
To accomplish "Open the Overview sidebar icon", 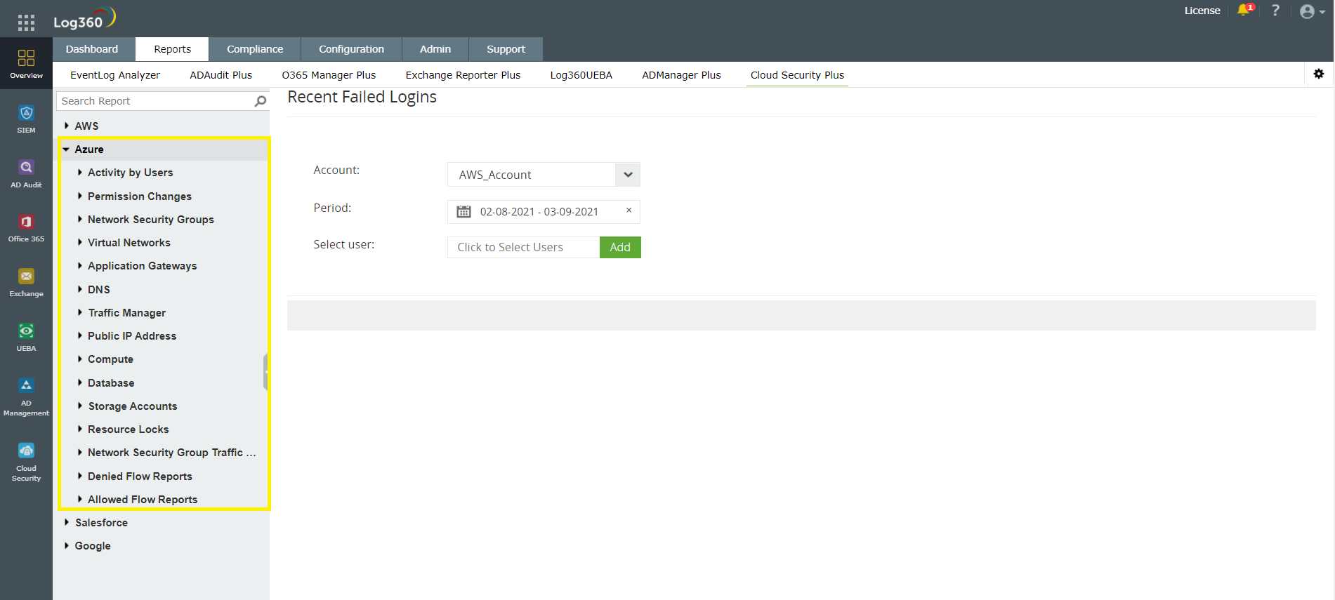I will tap(26, 63).
